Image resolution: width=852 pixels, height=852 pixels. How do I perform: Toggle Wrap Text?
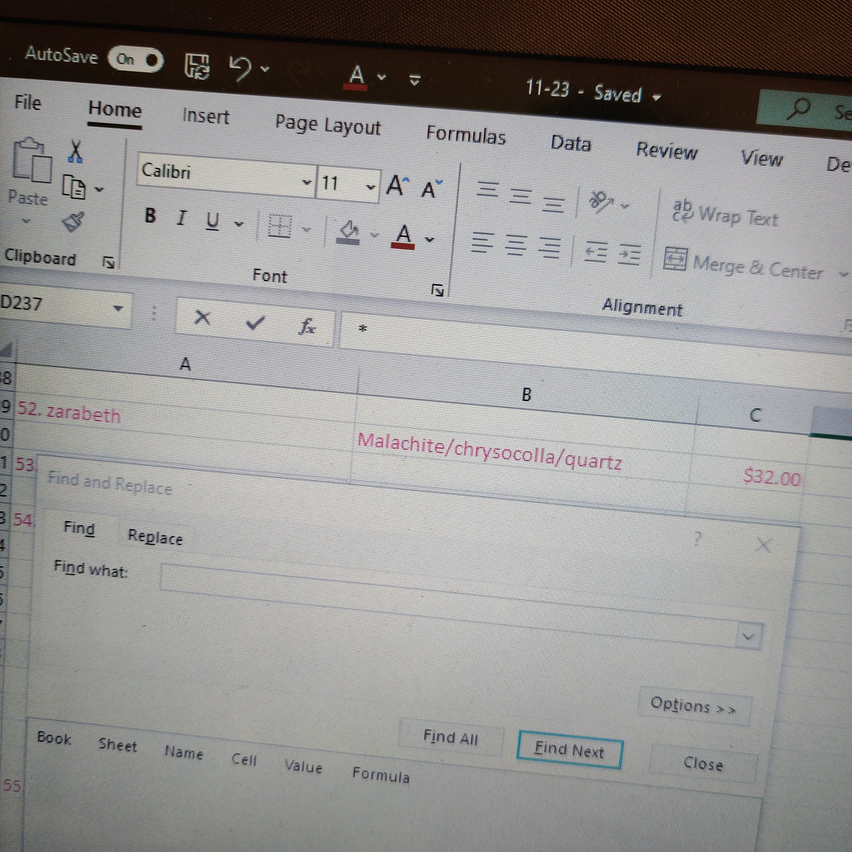coord(724,215)
